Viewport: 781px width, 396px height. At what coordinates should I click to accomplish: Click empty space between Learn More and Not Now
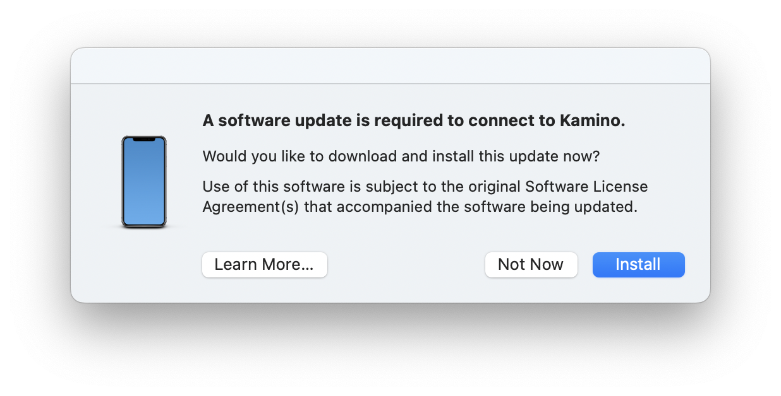click(406, 264)
